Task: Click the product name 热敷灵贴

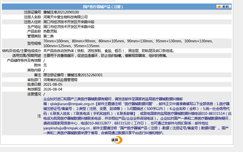Action: [50, 31]
